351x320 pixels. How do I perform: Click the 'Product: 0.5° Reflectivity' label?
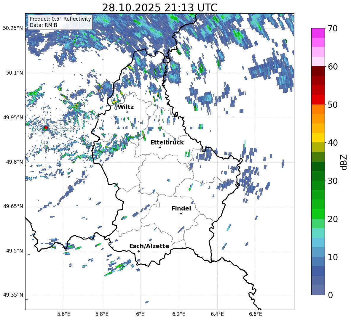[60, 19]
